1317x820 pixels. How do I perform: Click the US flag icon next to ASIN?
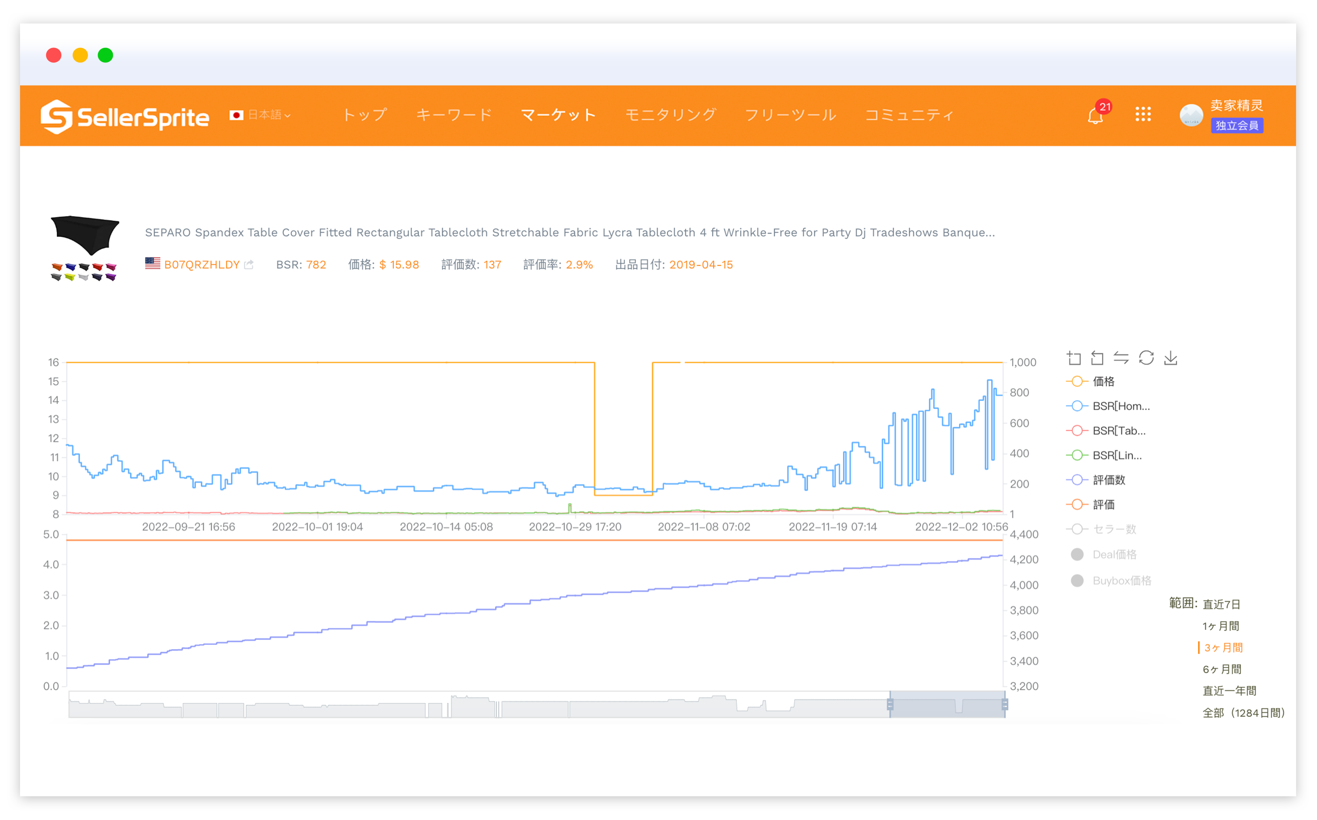152,263
